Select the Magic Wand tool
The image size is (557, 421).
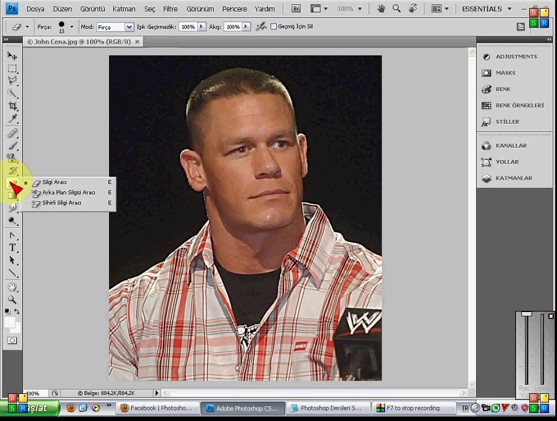[12, 94]
